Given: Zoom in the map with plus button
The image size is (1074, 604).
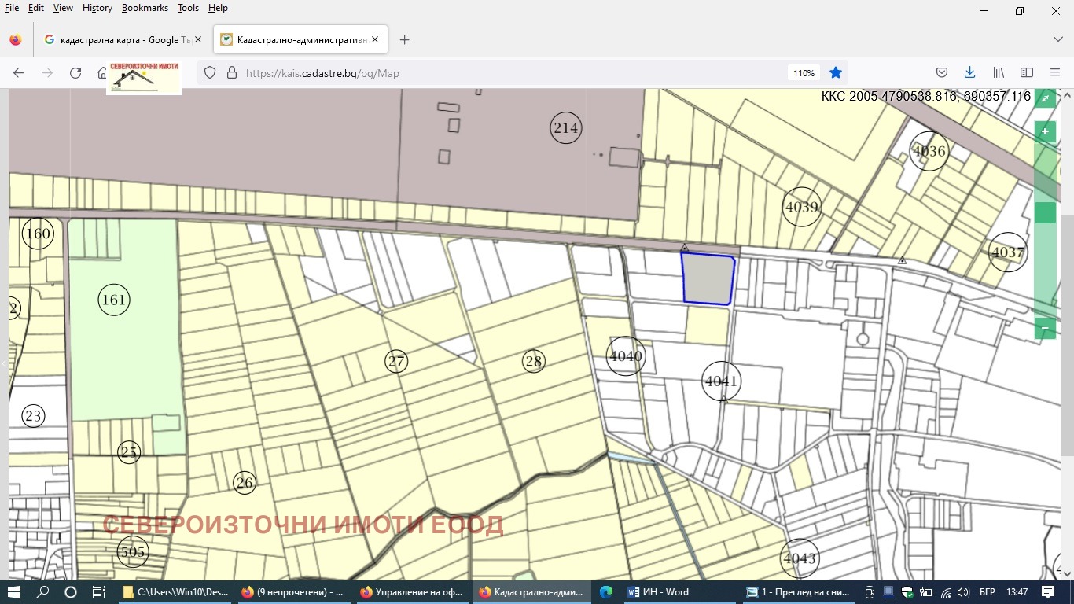Looking at the screenshot, I should tap(1044, 131).
